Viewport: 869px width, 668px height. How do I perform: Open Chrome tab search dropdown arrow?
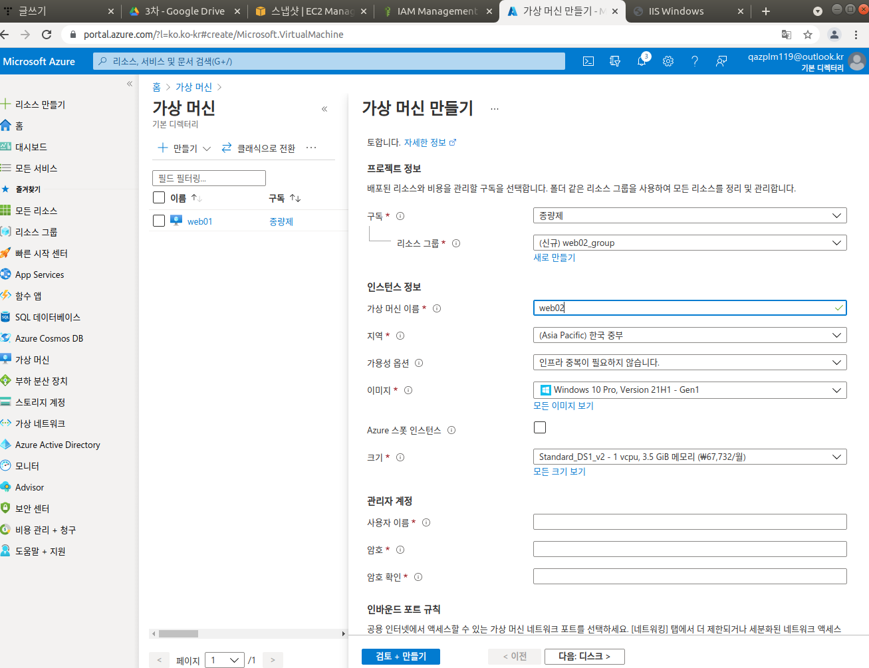(818, 11)
